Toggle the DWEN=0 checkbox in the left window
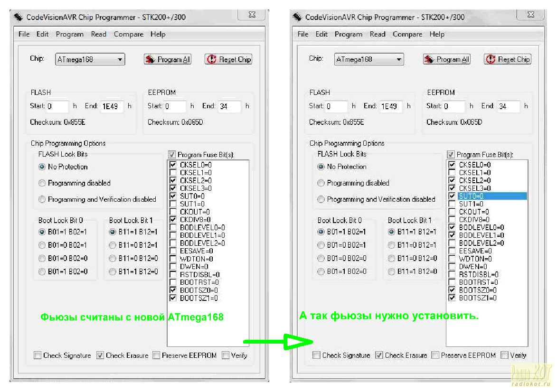Image resolution: width=557 pixels, height=392 pixels. (x=173, y=266)
